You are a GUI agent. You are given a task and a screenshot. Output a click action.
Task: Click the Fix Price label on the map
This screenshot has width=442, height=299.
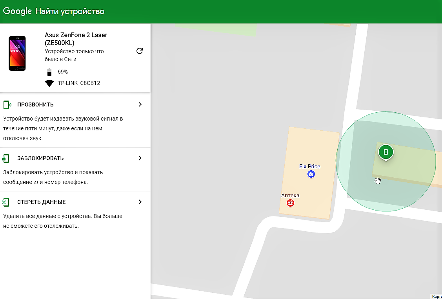point(309,166)
